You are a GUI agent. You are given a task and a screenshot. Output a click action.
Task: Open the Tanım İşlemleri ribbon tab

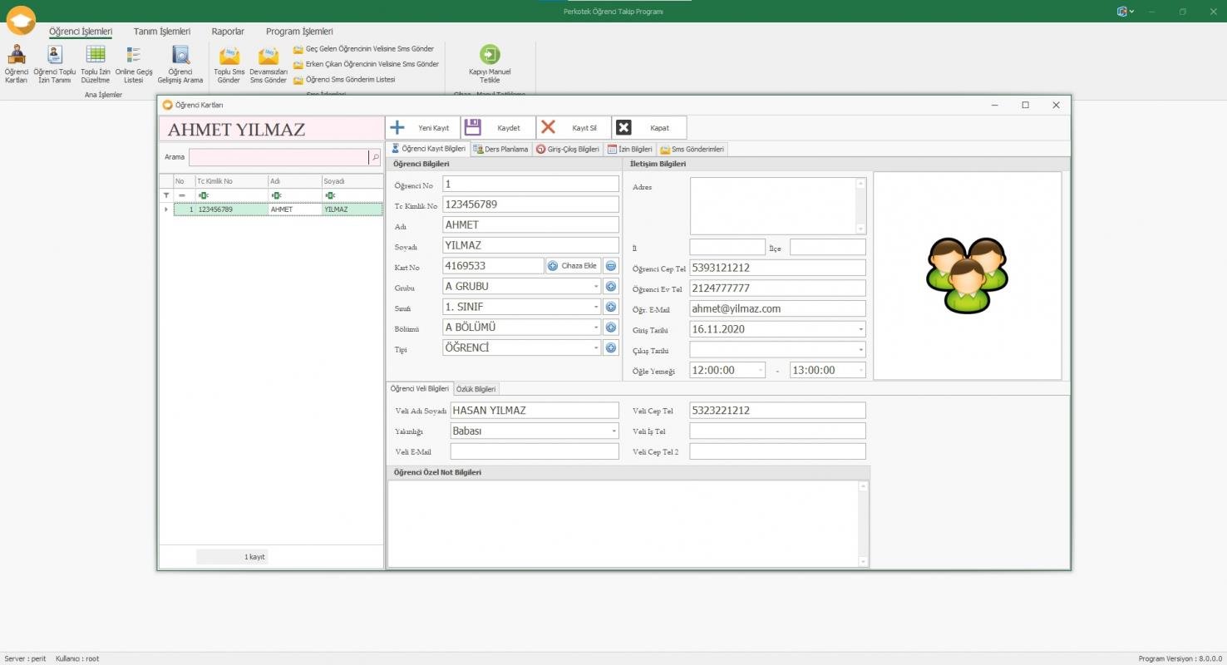tap(161, 32)
